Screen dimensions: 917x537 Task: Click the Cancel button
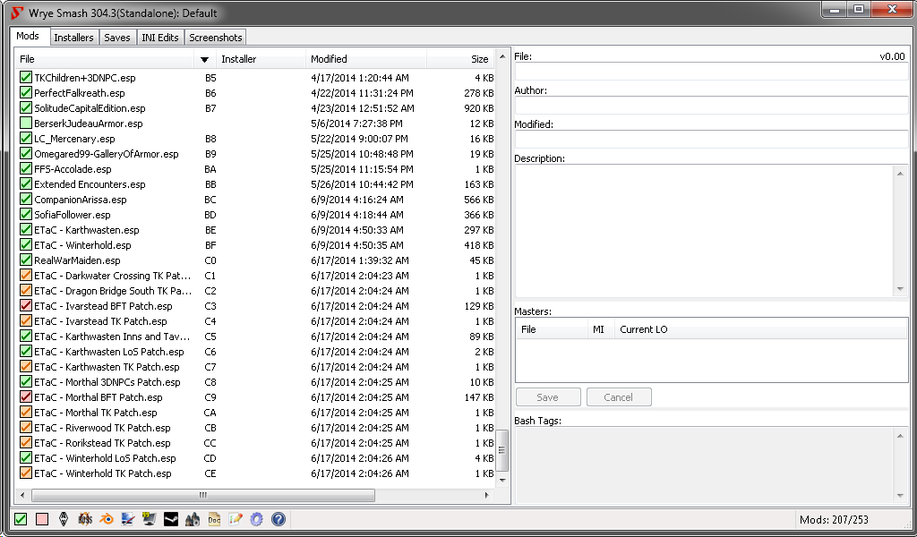pyautogui.click(x=619, y=397)
